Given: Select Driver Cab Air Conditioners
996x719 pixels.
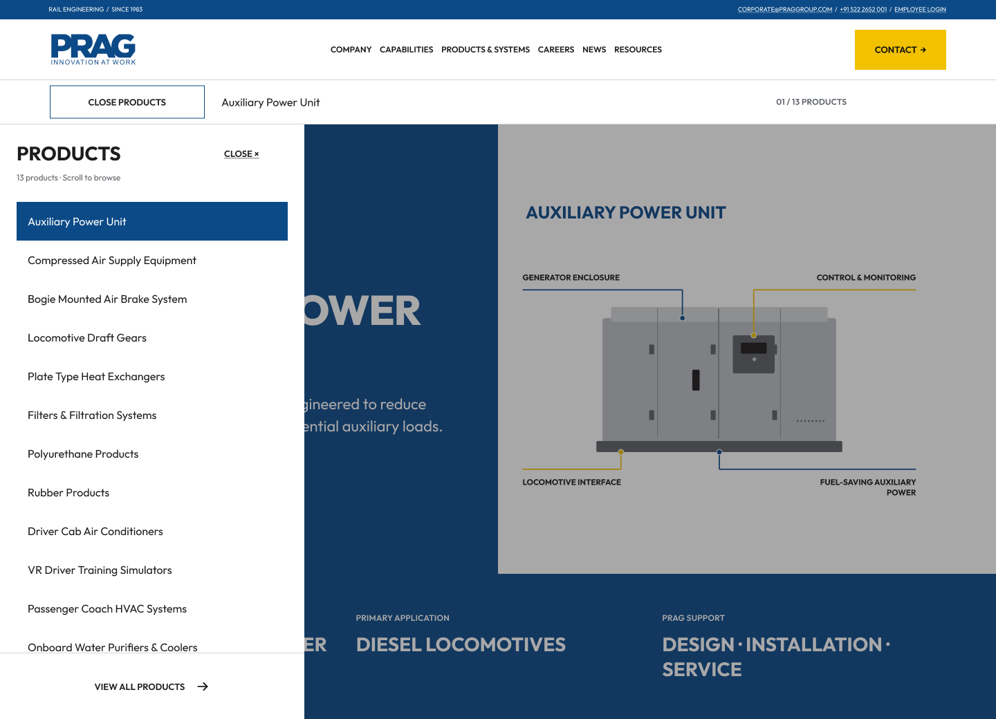Looking at the screenshot, I should coord(152,531).
